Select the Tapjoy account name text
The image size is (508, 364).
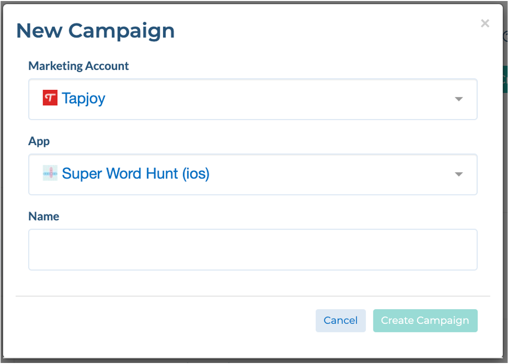83,98
